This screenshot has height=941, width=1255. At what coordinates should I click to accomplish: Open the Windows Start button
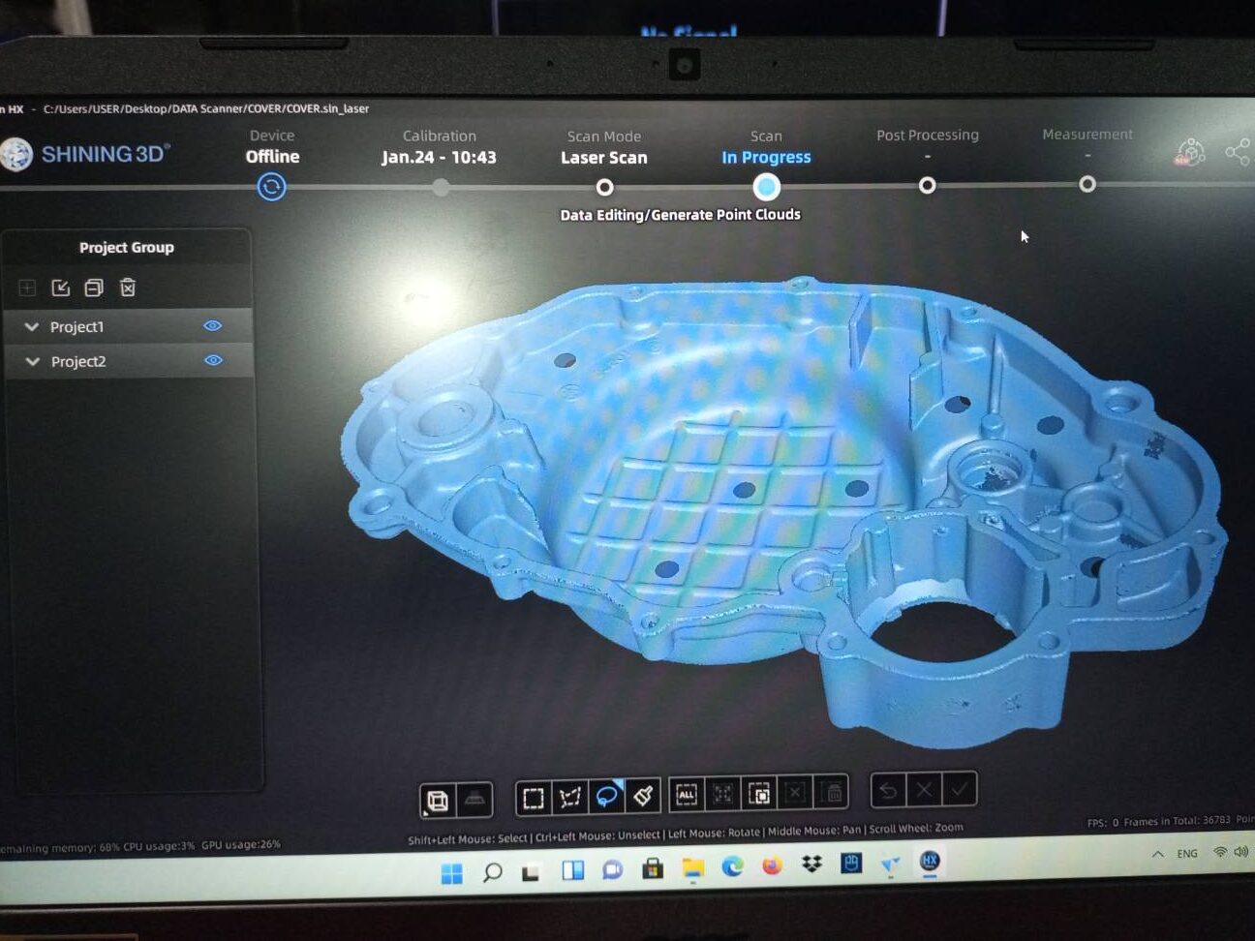click(x=451, y=873)
